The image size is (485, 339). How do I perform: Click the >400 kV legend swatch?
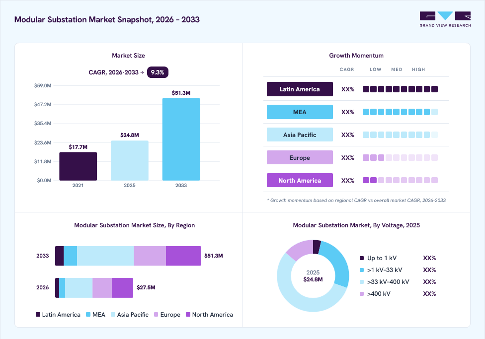point(362,294)
